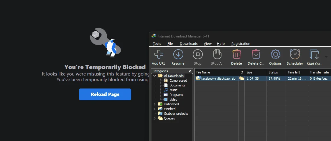331x141 pixels.
Task: Click the Stop All hand icon
Action: coord(217,54)
